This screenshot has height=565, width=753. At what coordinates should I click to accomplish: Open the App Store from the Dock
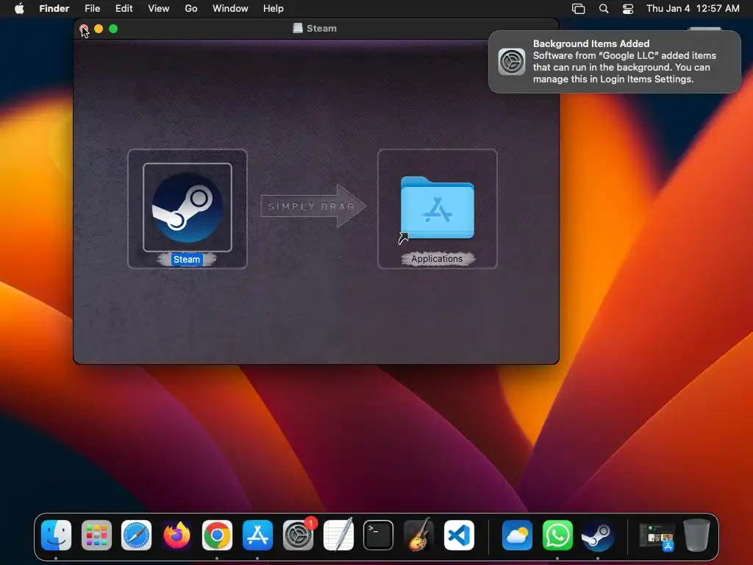(257, 536)
